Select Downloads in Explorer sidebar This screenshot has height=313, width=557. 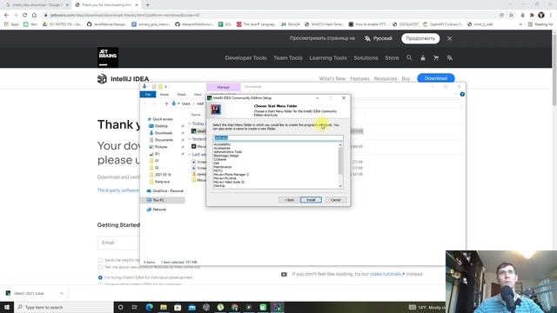[163, 133]
